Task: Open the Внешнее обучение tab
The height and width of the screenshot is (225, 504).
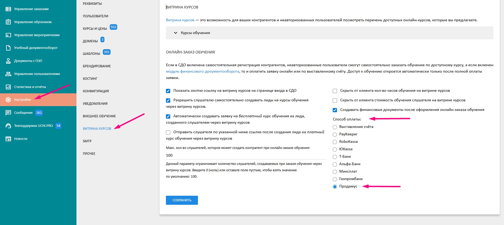Action: [x=99, y=116]
